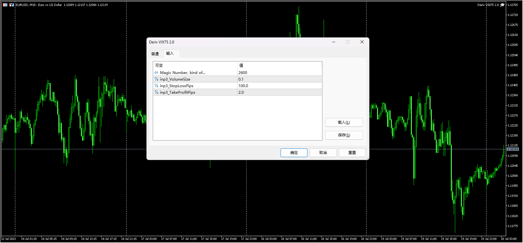Screen dimensions: 523x243
Task: Click the ½ icon beside inp3_TakeProfitPips
Action: (x=156, y=92)
